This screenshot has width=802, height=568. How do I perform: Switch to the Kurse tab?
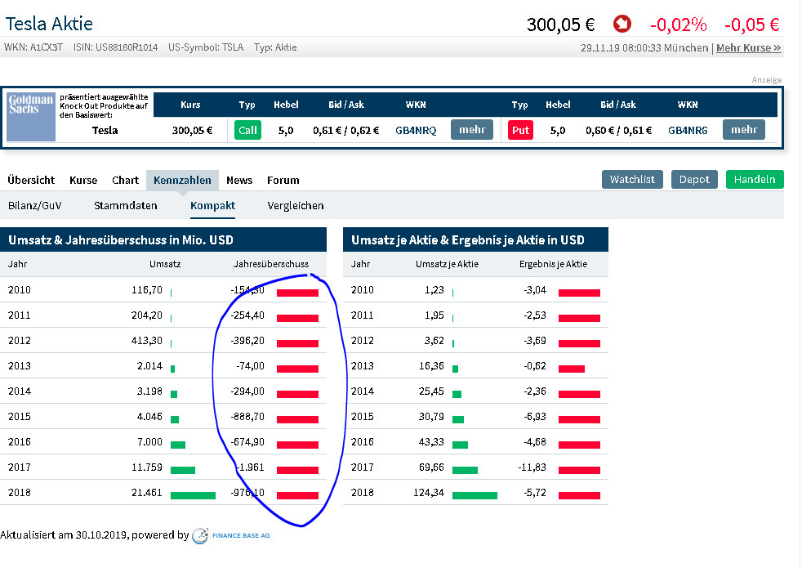83,180
